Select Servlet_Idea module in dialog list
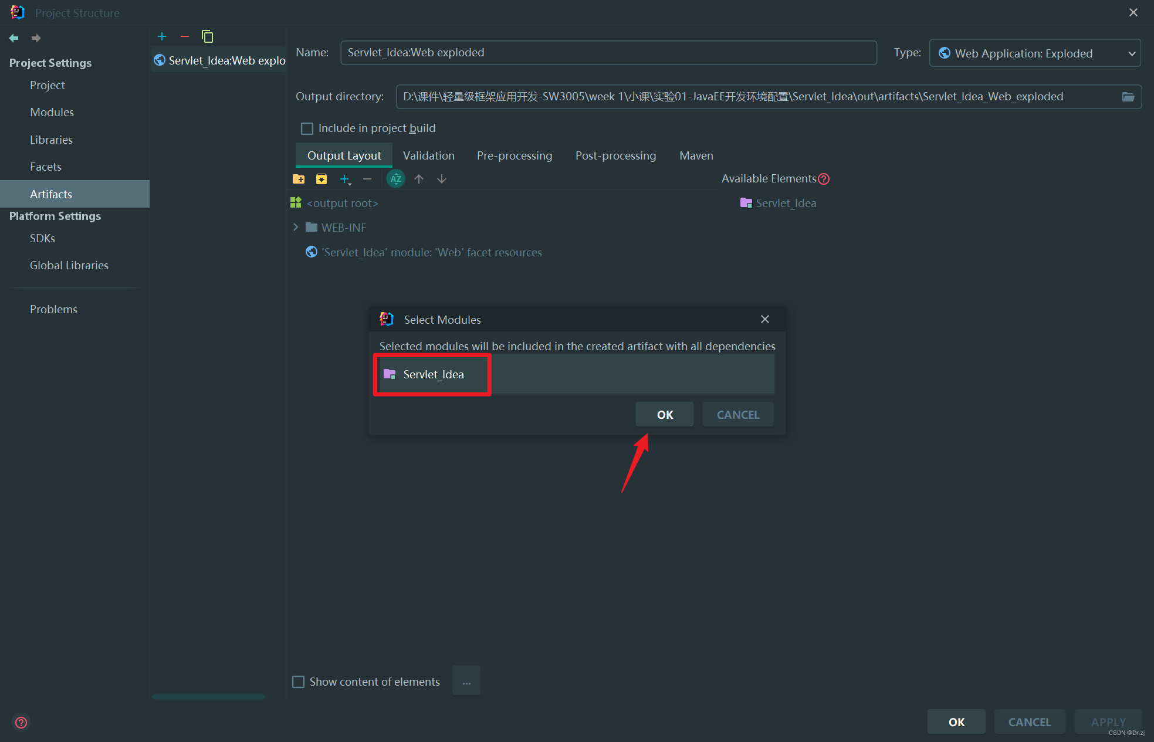Image resolution: width=1154 pixels, height=742 pixels. [577, 374]
